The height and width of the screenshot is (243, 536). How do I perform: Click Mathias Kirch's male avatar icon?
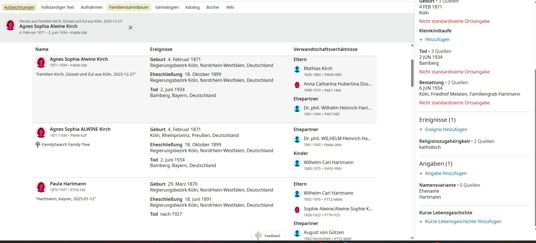pyautogui.click(x=297, y=69)
